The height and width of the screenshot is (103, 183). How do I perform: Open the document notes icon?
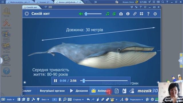coord(117,91)
